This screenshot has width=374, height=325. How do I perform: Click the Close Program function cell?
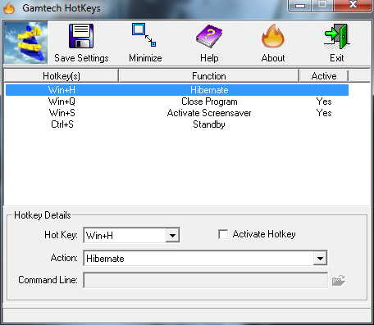209,102
